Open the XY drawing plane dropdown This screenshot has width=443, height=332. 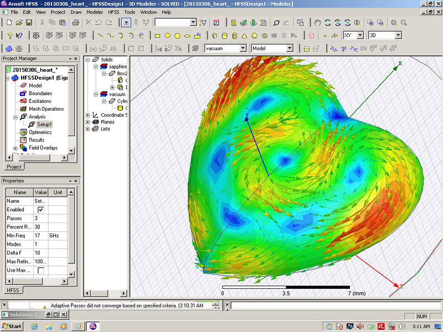click(360, 35)
